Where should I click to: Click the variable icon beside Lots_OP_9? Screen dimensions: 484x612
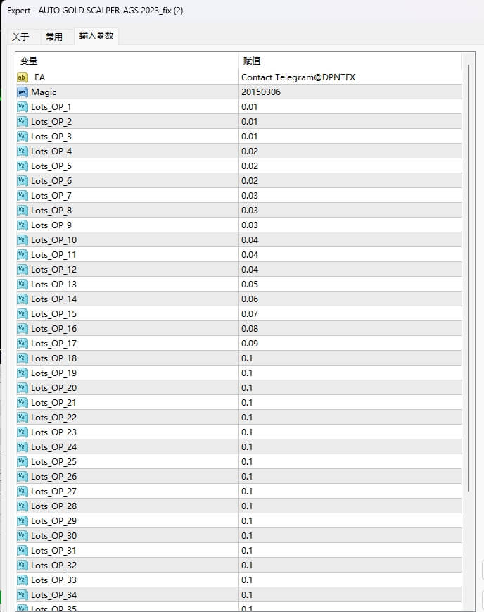[23, 225]
